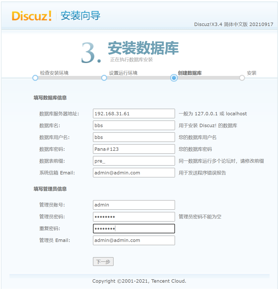Click the 正在执行数据库安装 subtitle

tap(131, 60)
